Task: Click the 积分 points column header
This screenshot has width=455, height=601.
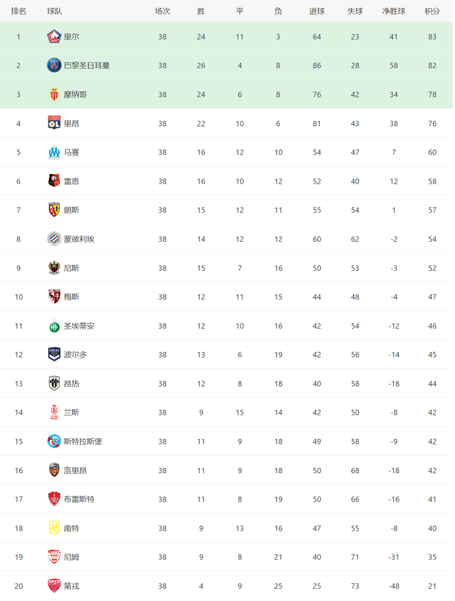Action: click(432, 11)
